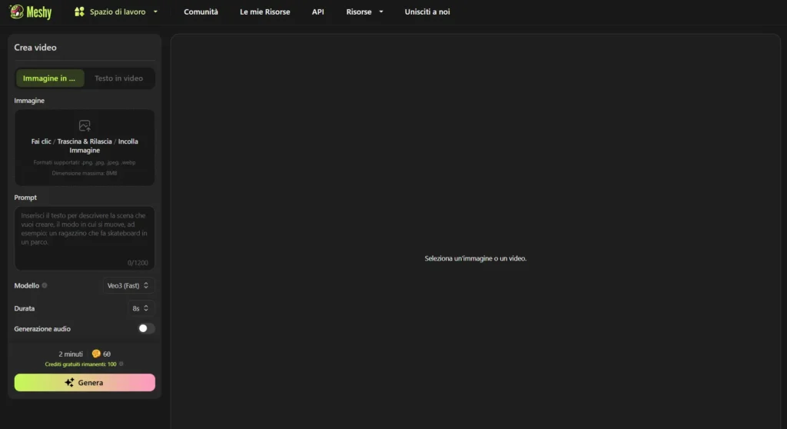Click the credit coin icon

[x=96, y=354]
